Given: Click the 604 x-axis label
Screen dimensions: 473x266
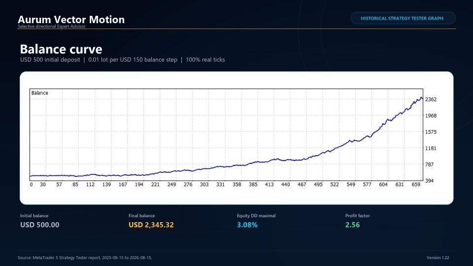Looking at the screenshot, I should point(383,185).
